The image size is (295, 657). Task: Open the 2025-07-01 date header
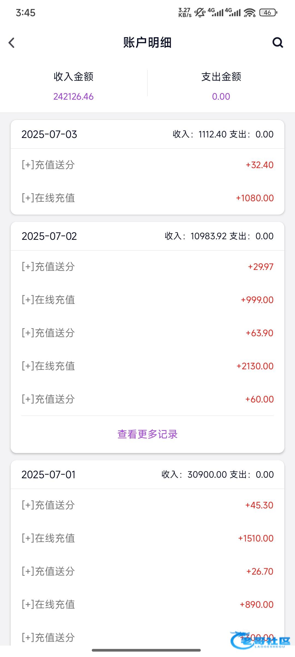tap(49, 475)
